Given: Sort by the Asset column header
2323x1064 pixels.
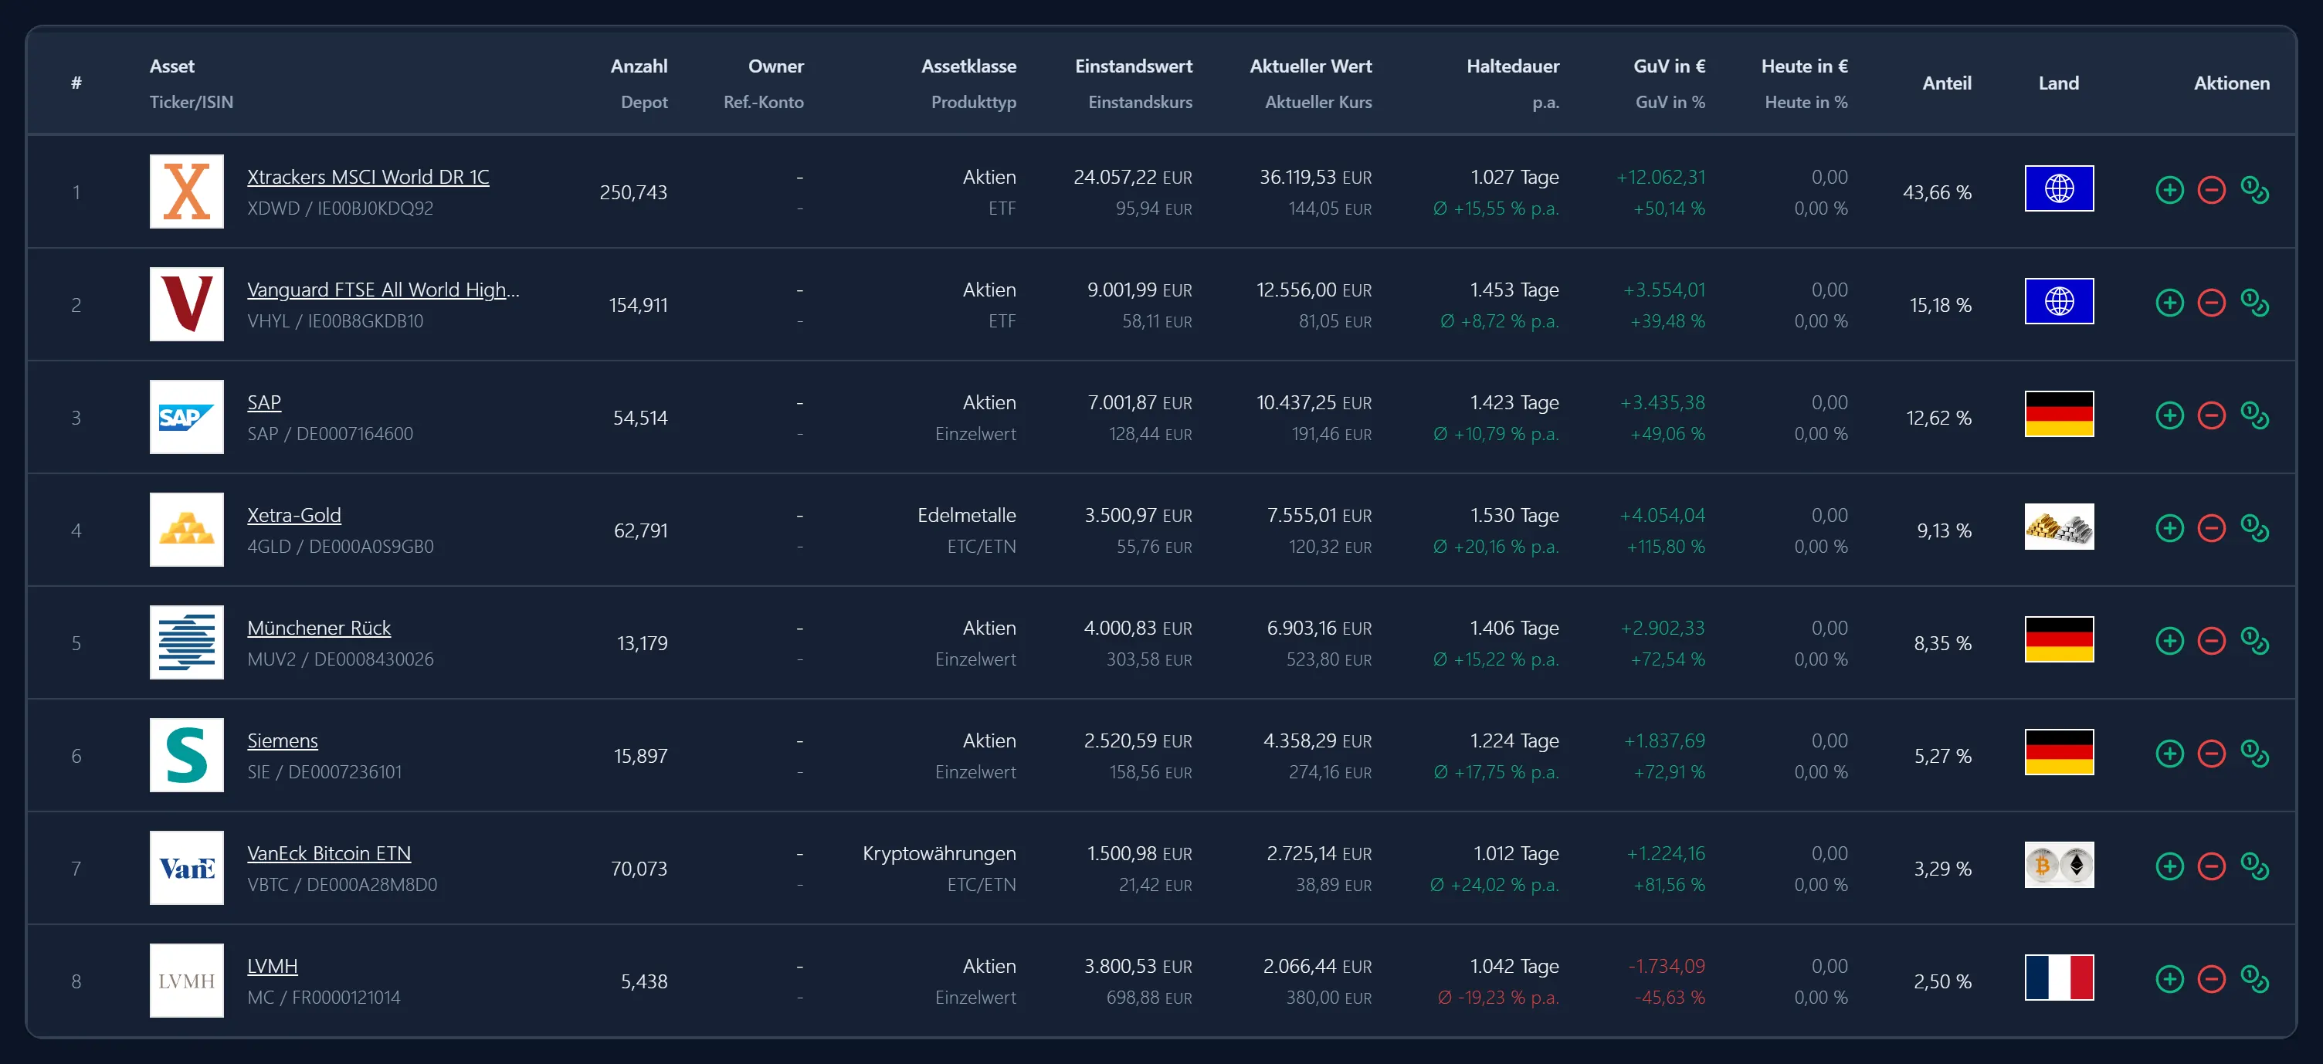Looking at the screenshot, I should [172, 66].
